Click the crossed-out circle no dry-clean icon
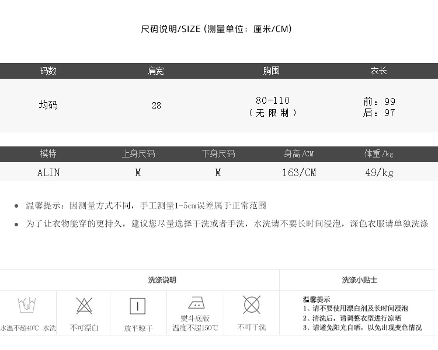This screenshot has width=438, height=350. click(252, 304)
